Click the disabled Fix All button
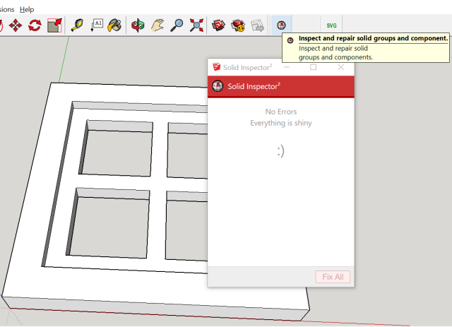Screen dimensions: 452x327 tap(333, 277)
